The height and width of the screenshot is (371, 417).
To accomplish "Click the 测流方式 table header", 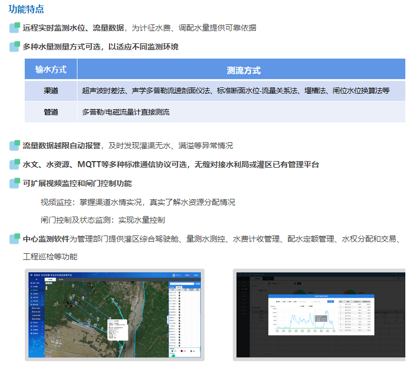I will point(243,71).
